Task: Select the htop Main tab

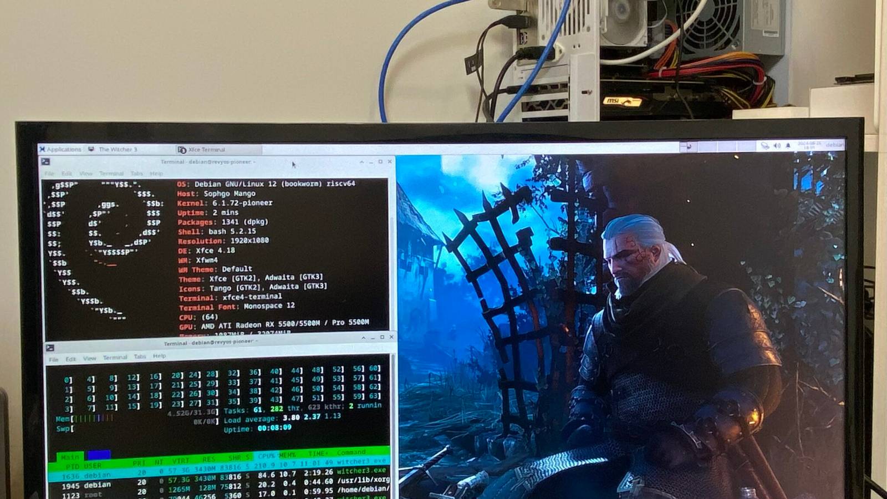Action: tap(70, 457)
